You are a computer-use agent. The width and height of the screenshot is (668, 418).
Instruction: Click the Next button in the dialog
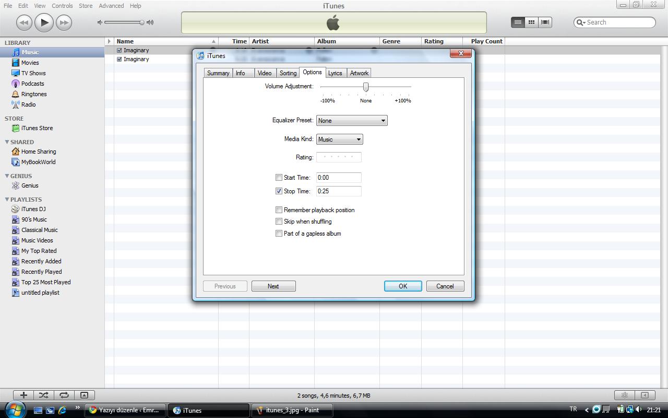[x=273, y=286]
